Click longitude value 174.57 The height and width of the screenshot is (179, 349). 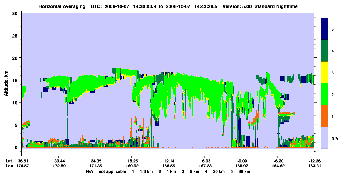(22, 166)
